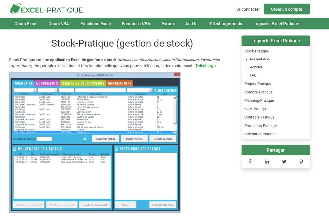Click the Excel-Pratique logo
Viewport: 329px width, 217px height.
click(46, 9)
